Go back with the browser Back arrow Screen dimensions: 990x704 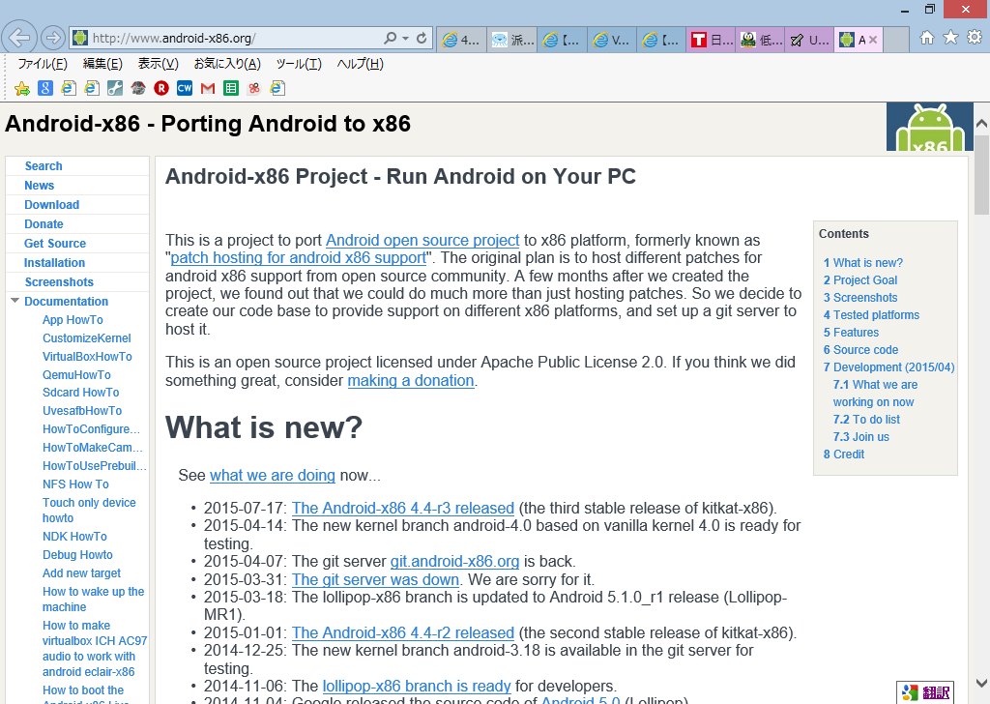click(19, 38)
